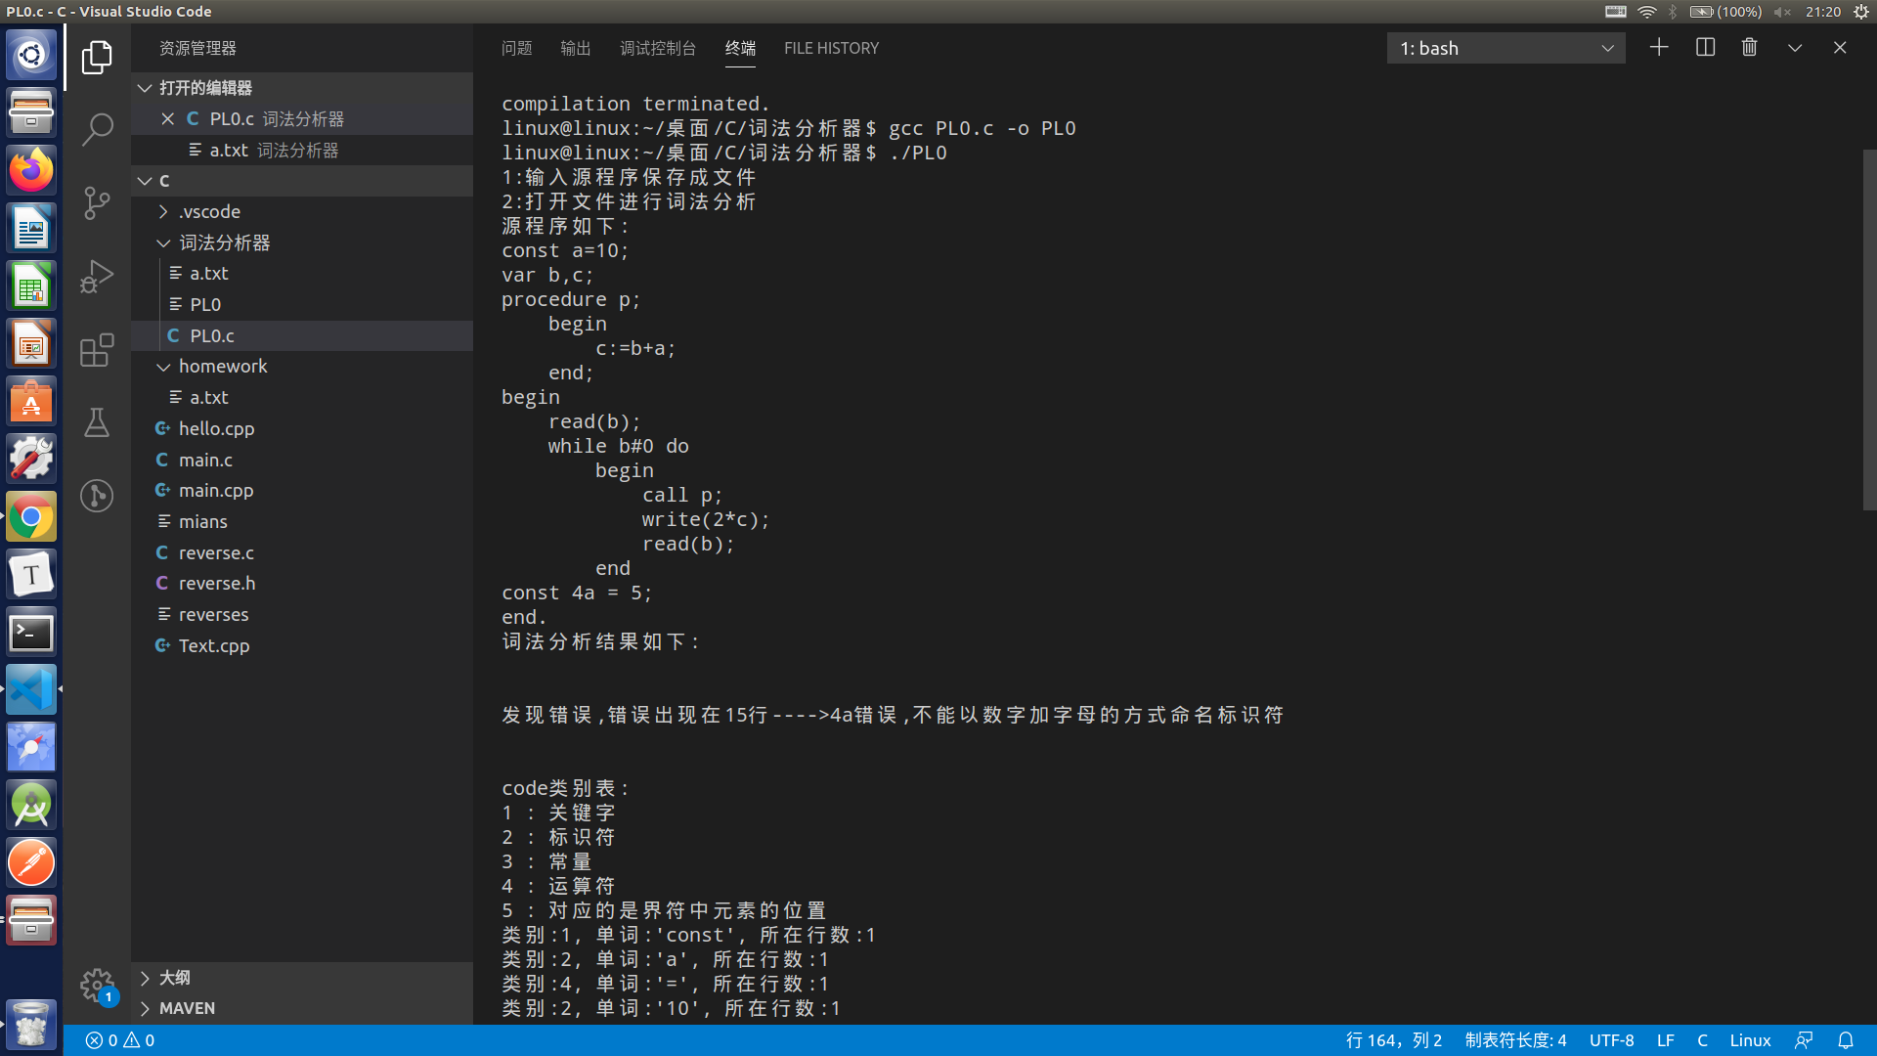Create a new terminal with plus icon
Viewport: 1877px width, 1056px height.
click(1659, 48)
